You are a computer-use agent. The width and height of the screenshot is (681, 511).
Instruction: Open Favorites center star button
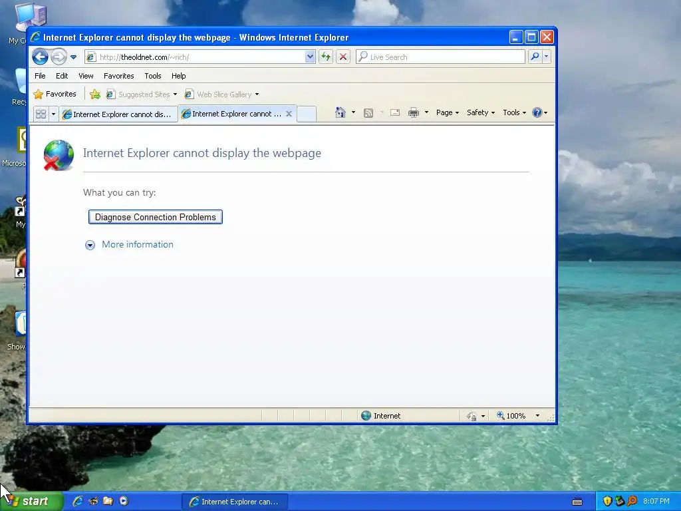(x=55, y=94)
